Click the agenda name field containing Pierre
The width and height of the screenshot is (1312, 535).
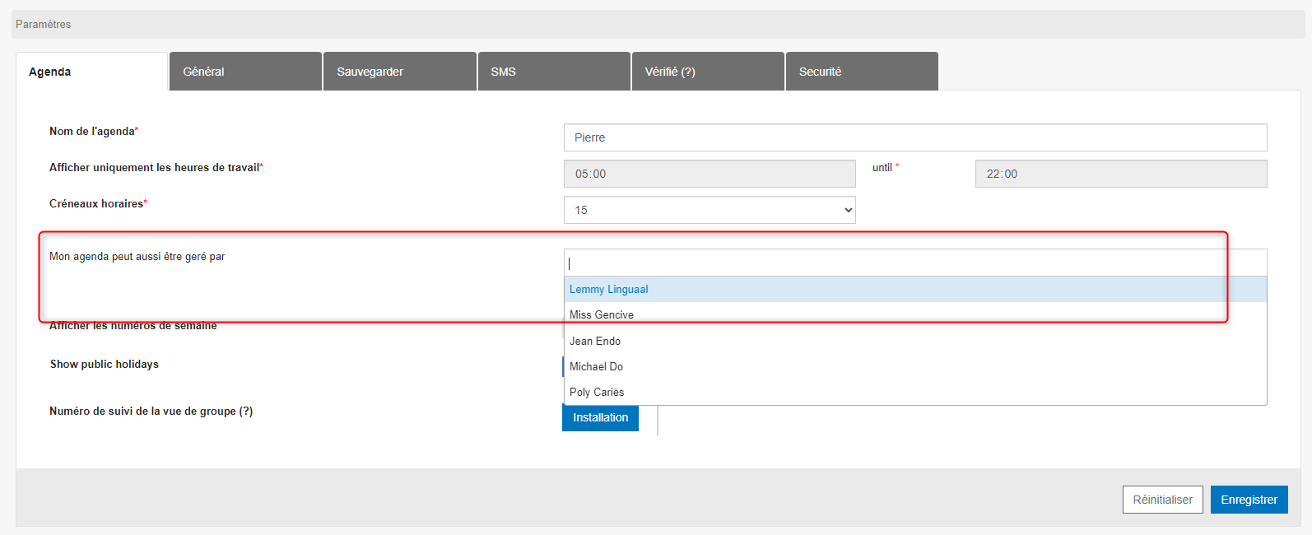(x=914, y=137)
